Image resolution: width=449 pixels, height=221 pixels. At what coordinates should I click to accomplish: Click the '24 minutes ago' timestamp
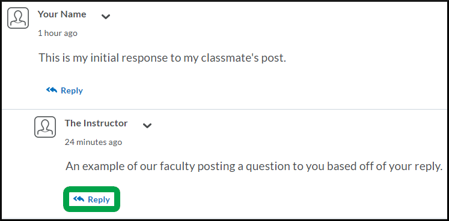click(93, 142)
